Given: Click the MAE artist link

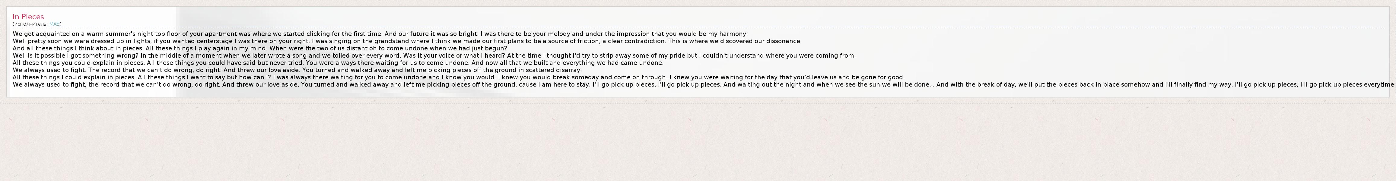Looking at the screenshot, I should point(54,24).
